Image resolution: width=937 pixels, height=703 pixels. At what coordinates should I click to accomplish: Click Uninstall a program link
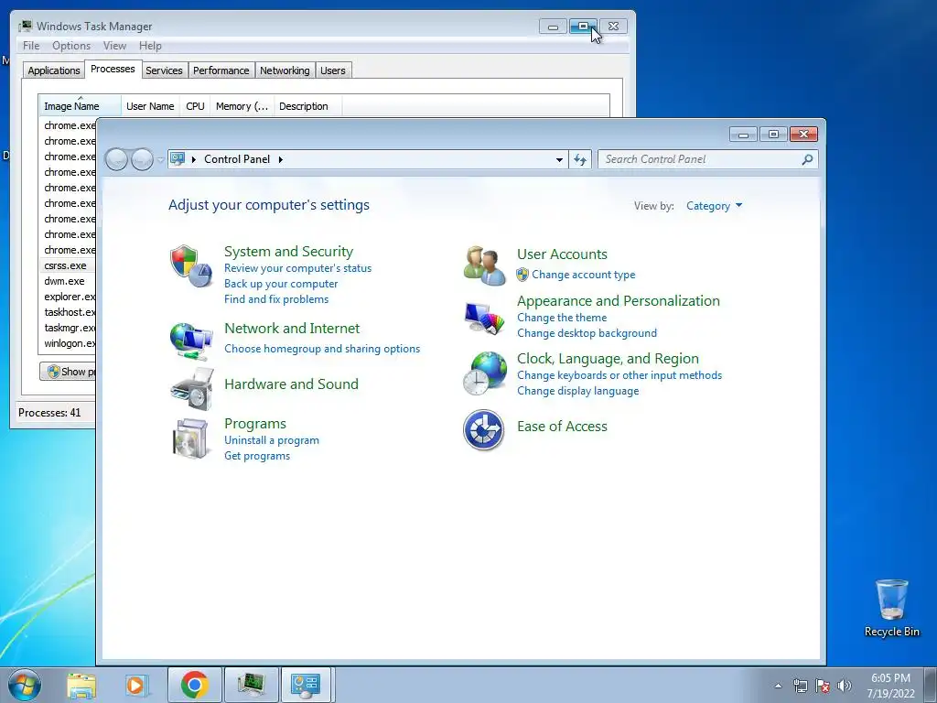pos(271,440)
